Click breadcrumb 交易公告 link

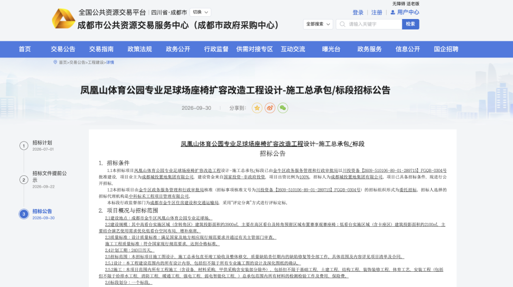(77, 63)
